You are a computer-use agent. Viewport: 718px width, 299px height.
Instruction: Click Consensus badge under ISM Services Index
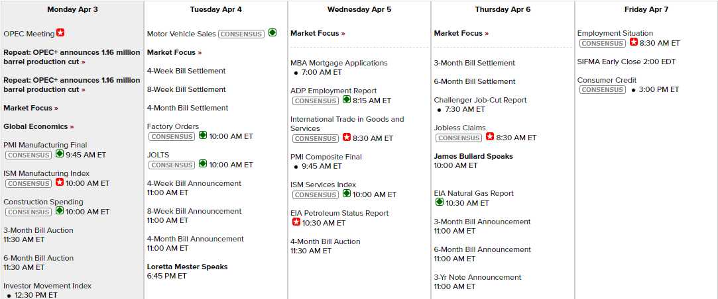coord(315,194)
